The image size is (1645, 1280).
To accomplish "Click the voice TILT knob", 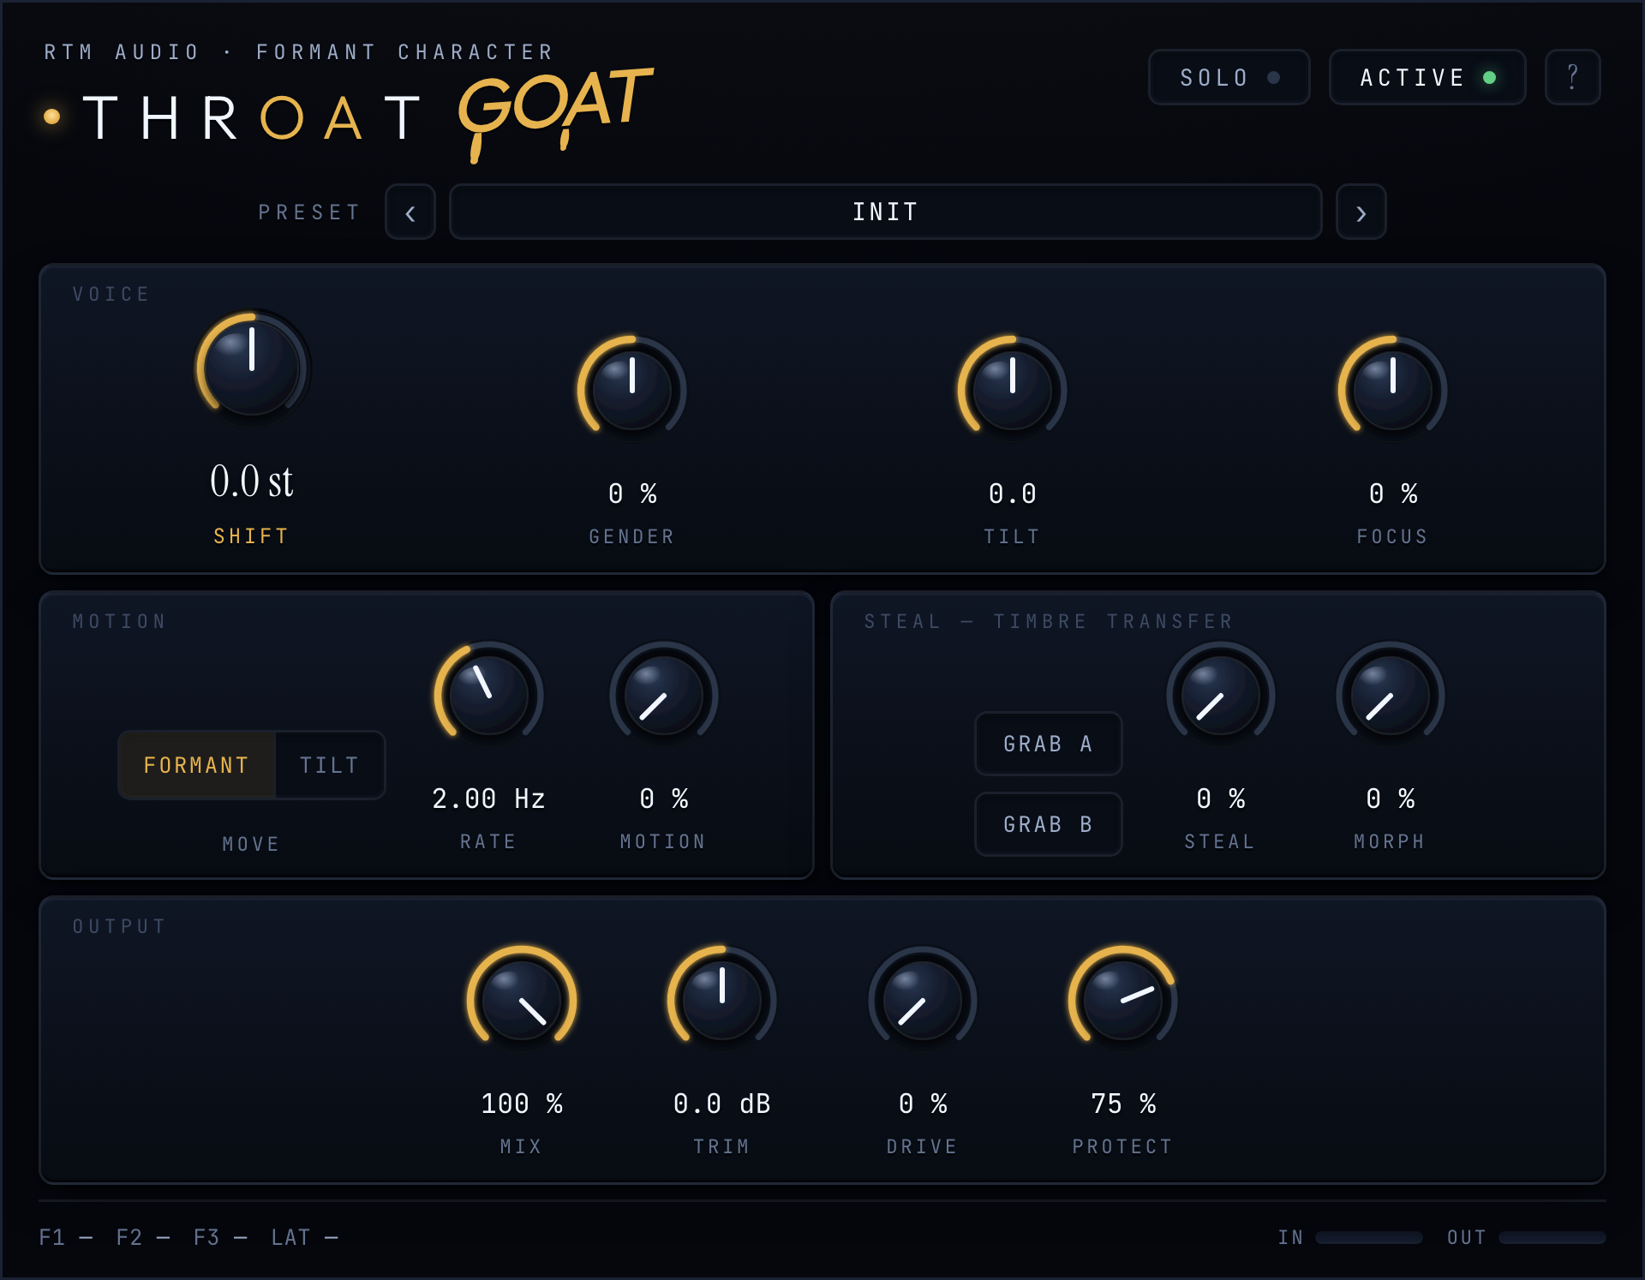I will 1013,390.
